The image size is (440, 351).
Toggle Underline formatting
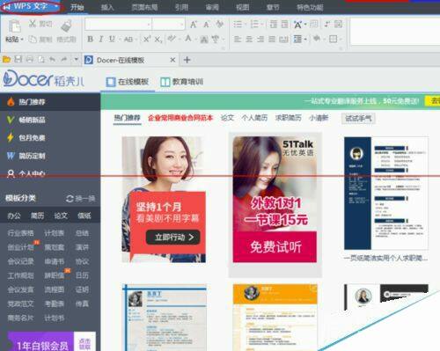112,39
